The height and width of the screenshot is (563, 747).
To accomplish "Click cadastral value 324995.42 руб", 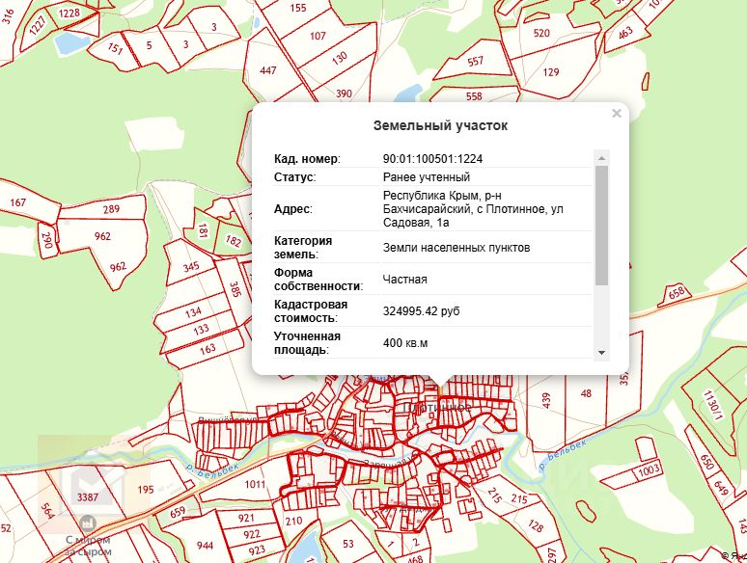I will pyautogui.click(x=421, y=311).
